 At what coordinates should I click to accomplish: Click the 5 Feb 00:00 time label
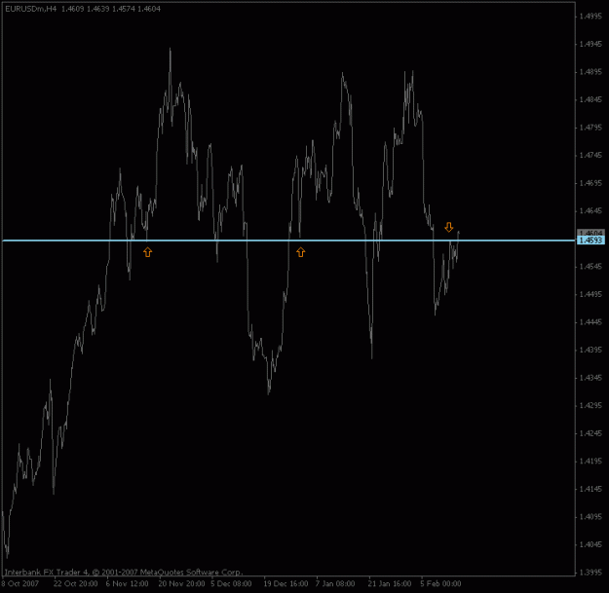tap(440, 583)
